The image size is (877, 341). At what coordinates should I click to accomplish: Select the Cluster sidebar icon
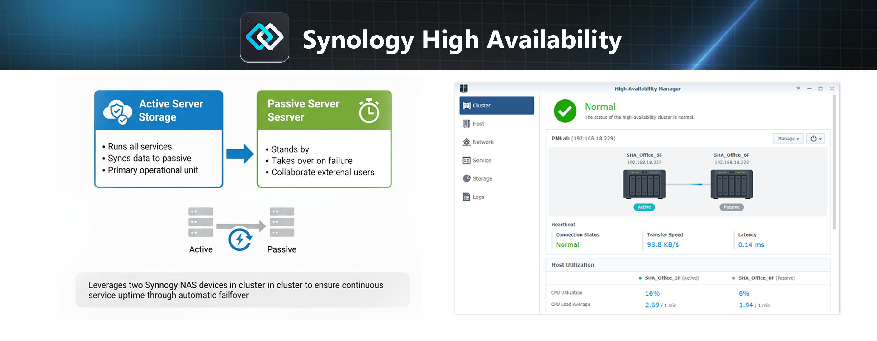point(467,105)
